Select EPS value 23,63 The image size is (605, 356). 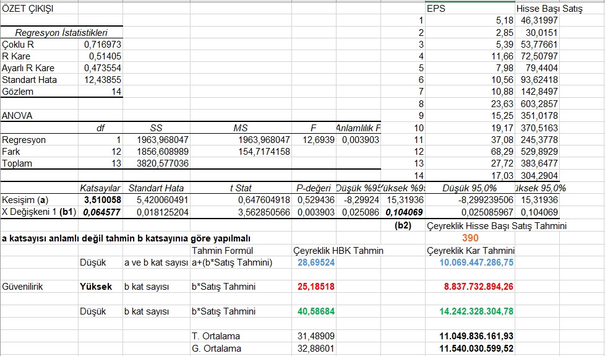click(502, 104)
